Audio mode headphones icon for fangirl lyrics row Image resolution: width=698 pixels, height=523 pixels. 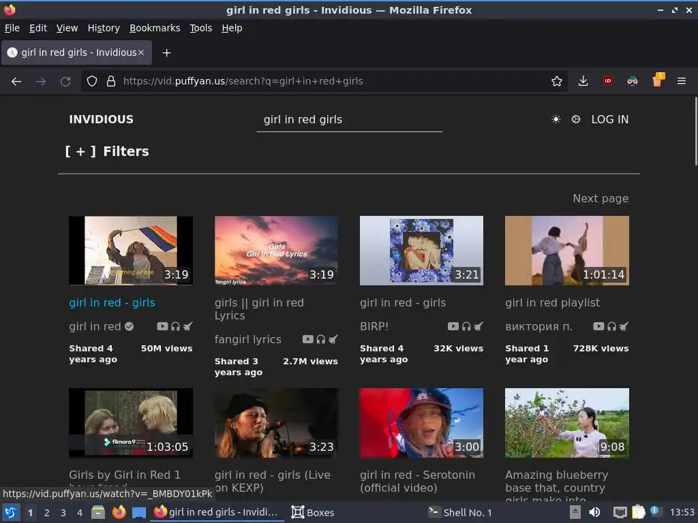[320, 339]
